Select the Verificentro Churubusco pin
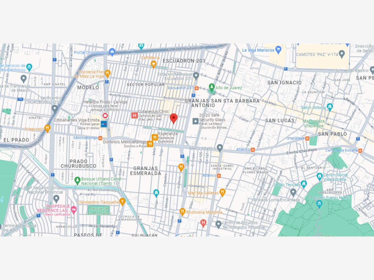Viewport: 374px width, 280px height. (x=55, y=109)
